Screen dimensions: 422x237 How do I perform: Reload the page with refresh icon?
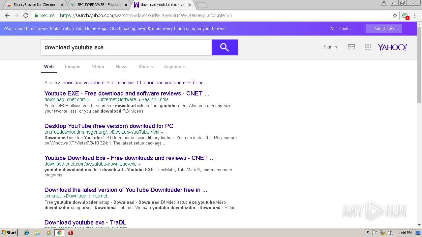[26, 15]
